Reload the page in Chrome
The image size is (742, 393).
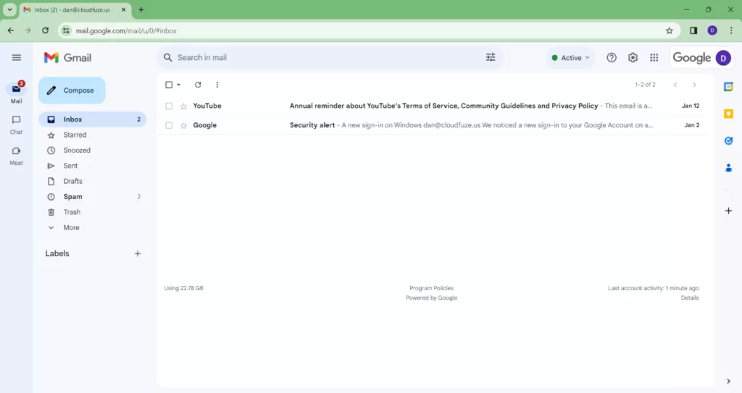[x=46, y=30]
